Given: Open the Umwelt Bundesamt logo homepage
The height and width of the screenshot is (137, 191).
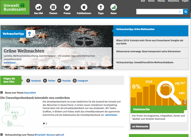Looking at the screenshot, I should (x=15, y=7).
